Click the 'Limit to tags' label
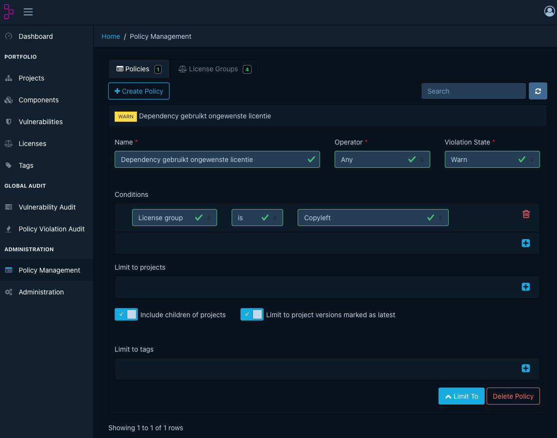The image size is (557, 438). coord(134,349)
